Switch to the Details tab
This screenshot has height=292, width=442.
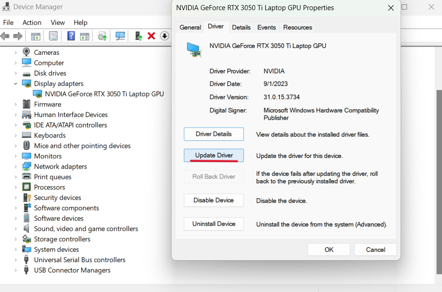(x=241, y=27)
